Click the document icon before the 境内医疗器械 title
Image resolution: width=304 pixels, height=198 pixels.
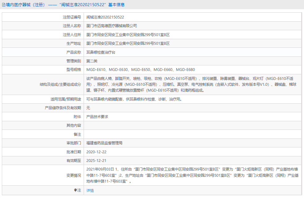3,5
